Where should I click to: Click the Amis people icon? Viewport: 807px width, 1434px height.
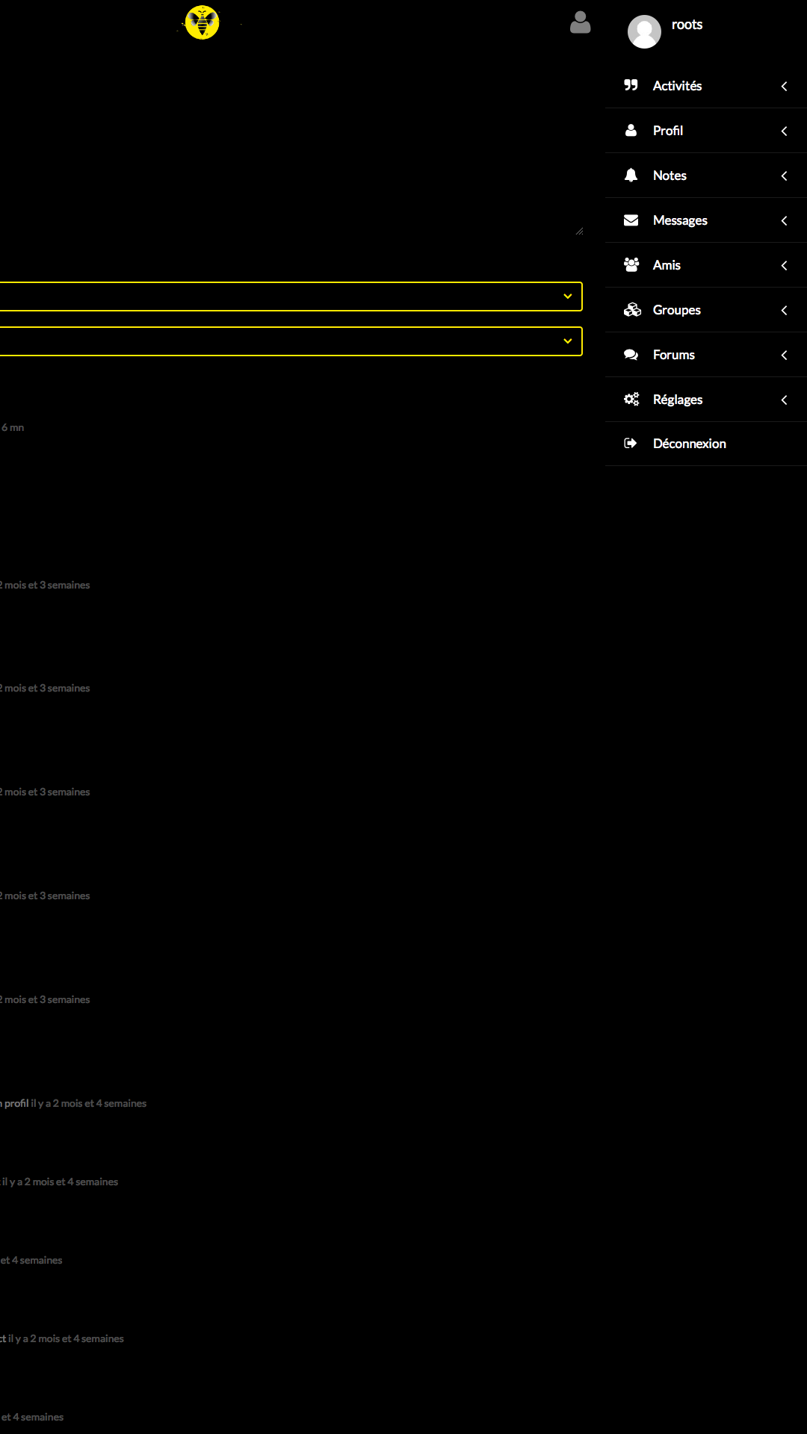click(631, 264)
